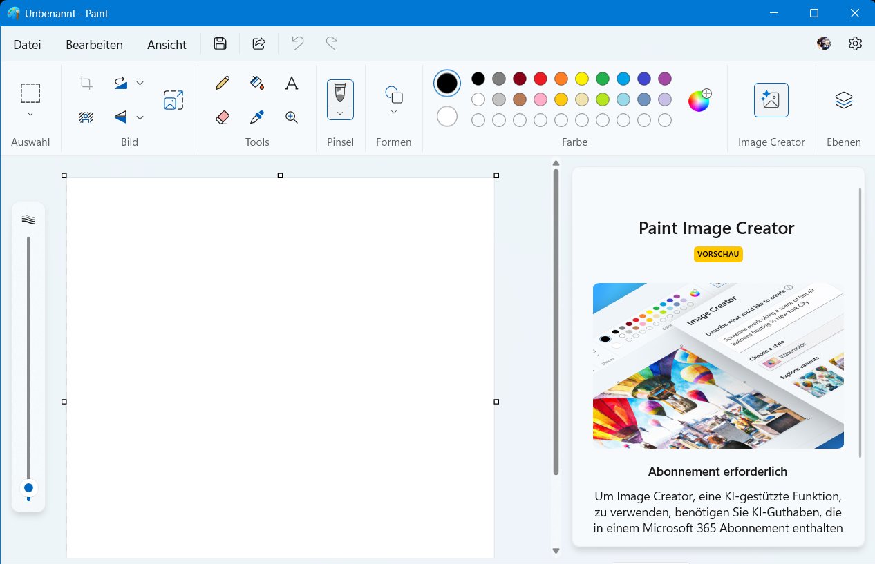This screenshot has width=875, height=564.
Task: Pick the orange color swatch
Action: [x=561, y=79]
